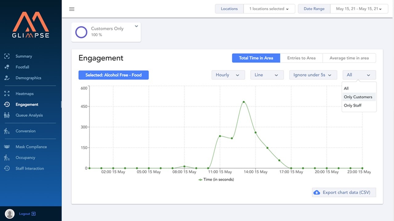Click the profile avatar next to Logout
Image resolution: width=394 pixels, height=221 pixels.
click(x=10, y=214)
